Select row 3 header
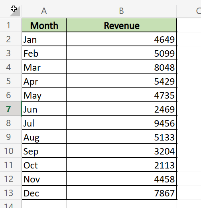Viewport: 201px width, 208px height. coord(10,53)
